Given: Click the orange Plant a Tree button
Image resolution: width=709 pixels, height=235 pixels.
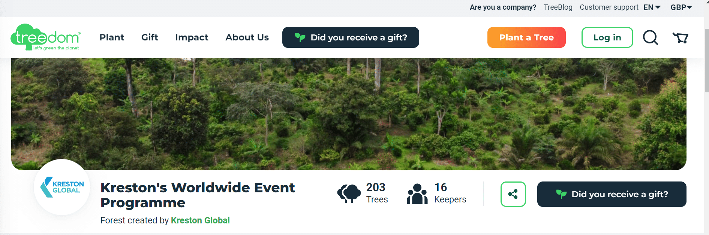Looking at the screenshot, I should click(526, 37).
